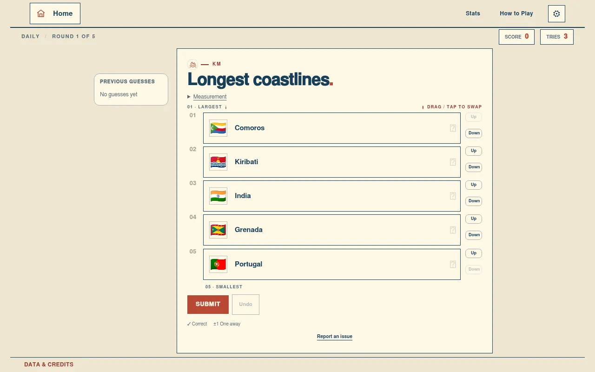Screen dimensions: 595x372
Task: Click the question mark icon on Portugal row
Action: 453,264
